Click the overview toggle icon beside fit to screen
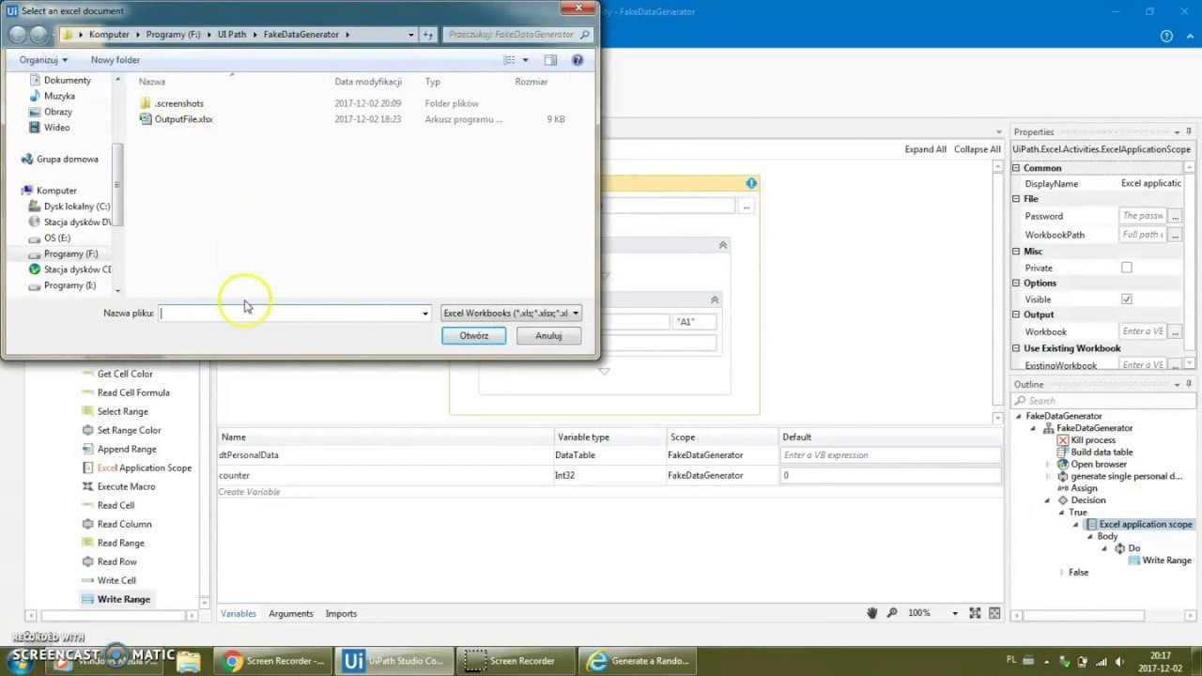 tap(994, 613)
